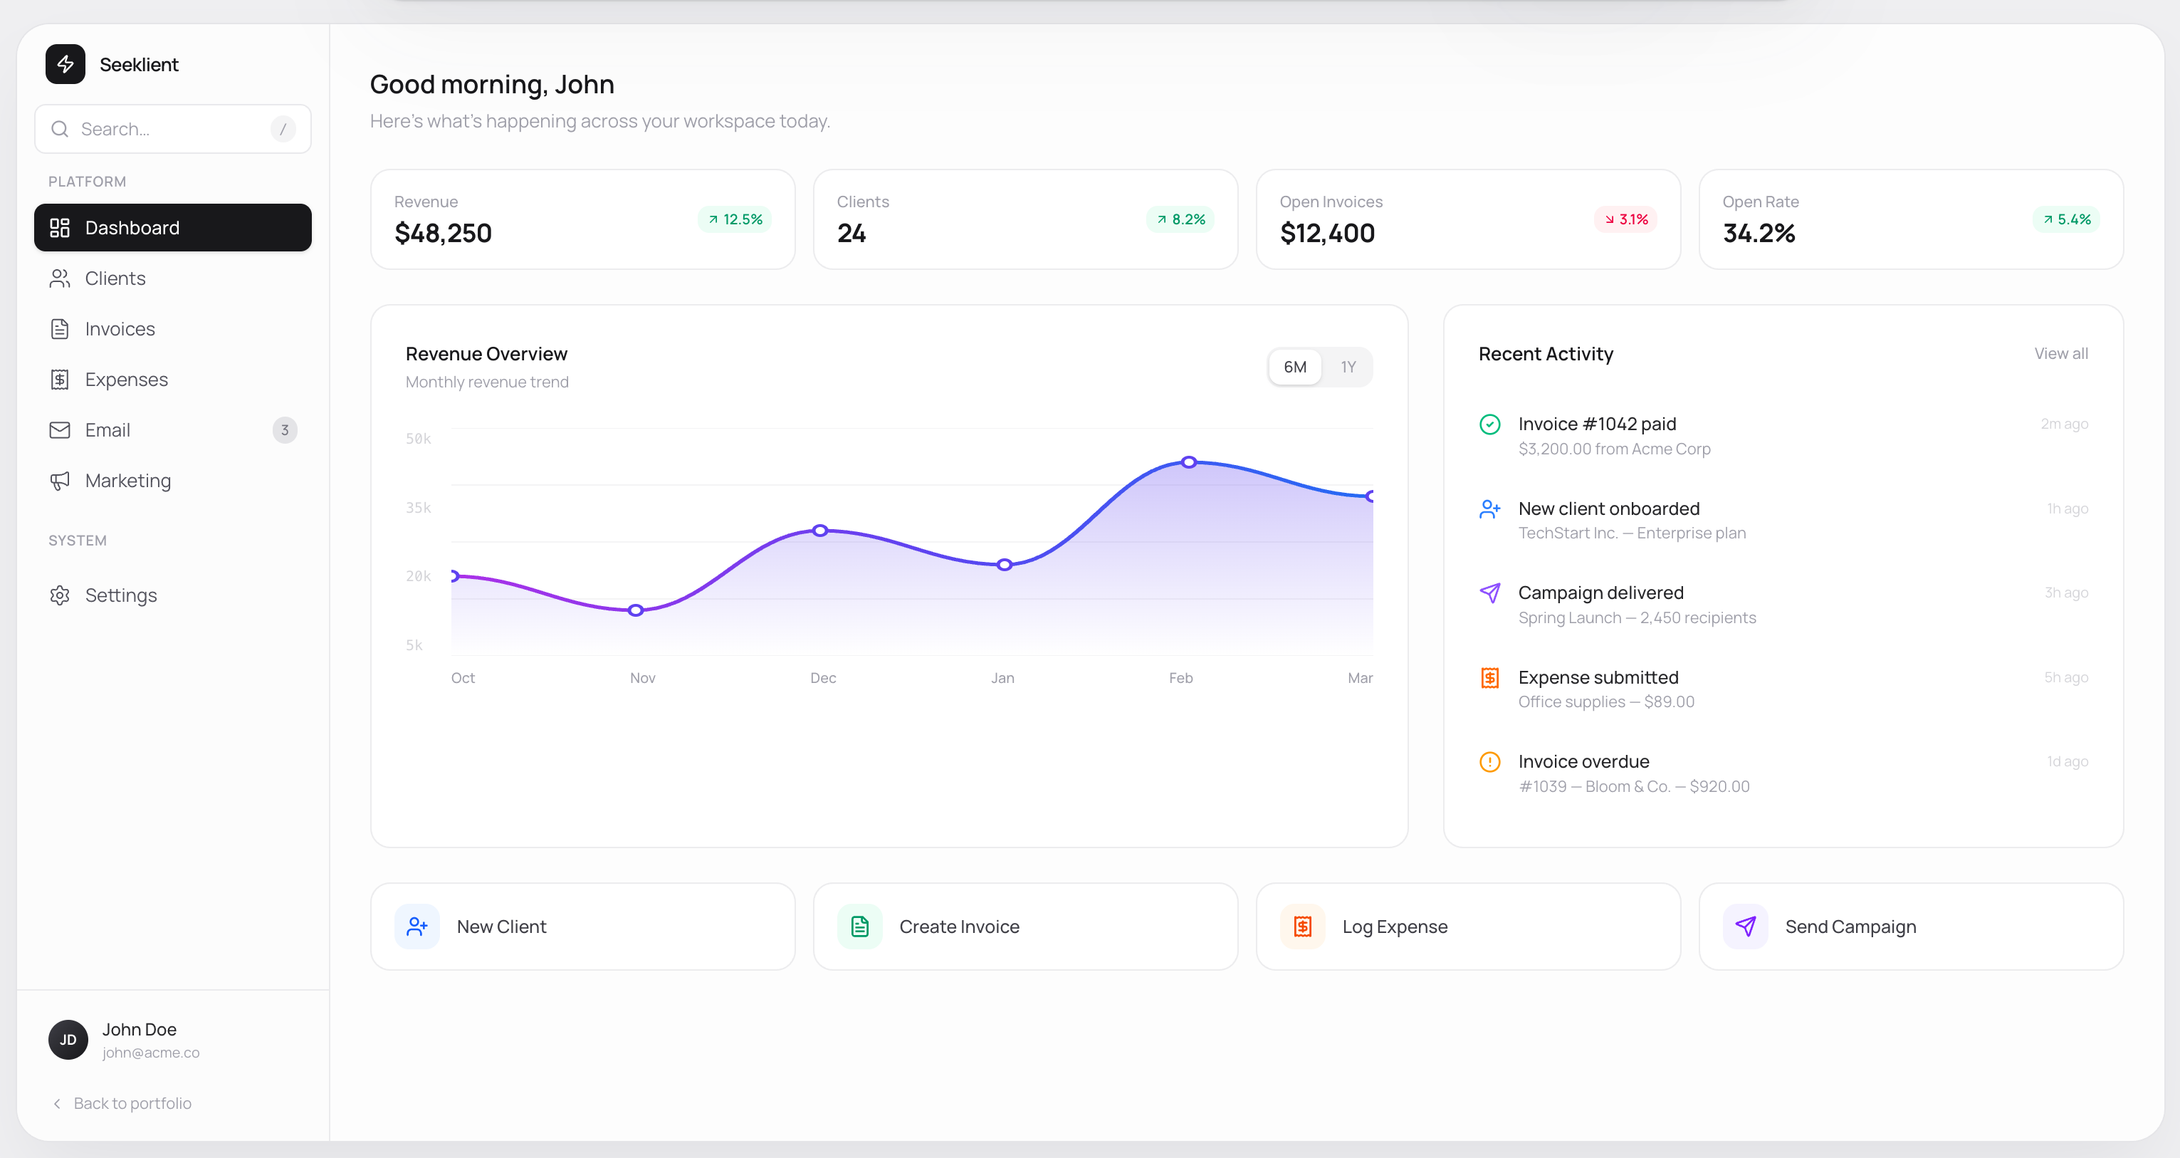Click the Settings gear icon

tap(59, 595)
